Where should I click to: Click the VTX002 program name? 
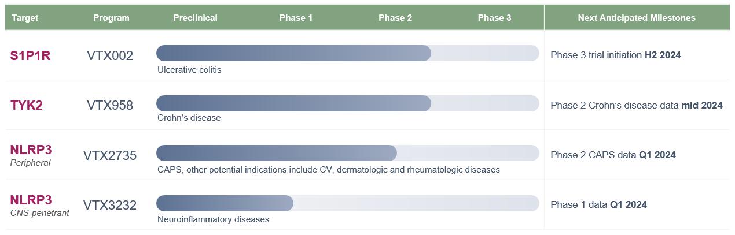(x=110, y=56)
